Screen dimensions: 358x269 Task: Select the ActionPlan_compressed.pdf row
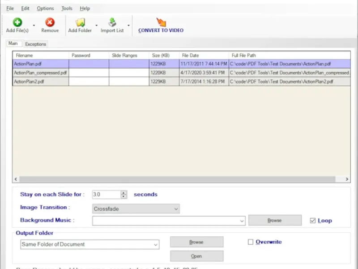(40, 73)
